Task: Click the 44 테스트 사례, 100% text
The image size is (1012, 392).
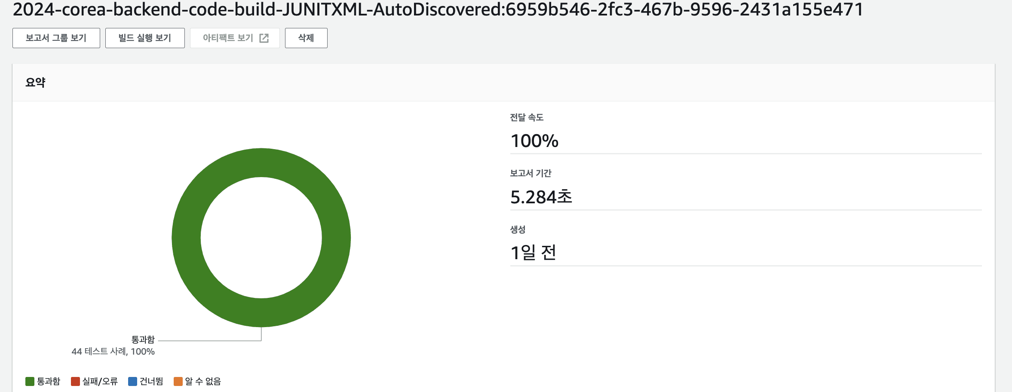Action: (x=113, y=352)
